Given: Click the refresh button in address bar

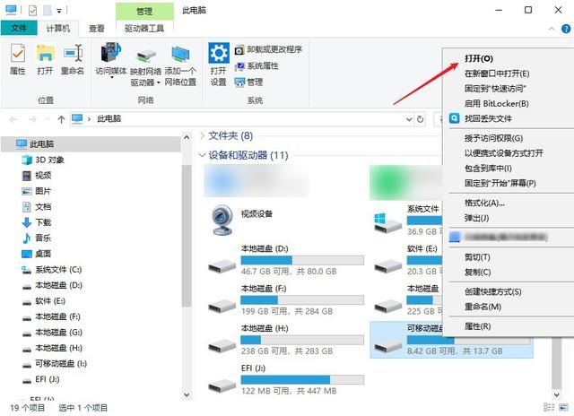Looking at the screenshot, I should tap(421, 119).
